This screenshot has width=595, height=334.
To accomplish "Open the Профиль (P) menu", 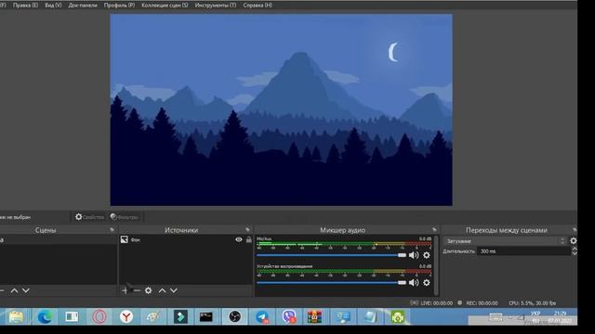I will 119,6.
